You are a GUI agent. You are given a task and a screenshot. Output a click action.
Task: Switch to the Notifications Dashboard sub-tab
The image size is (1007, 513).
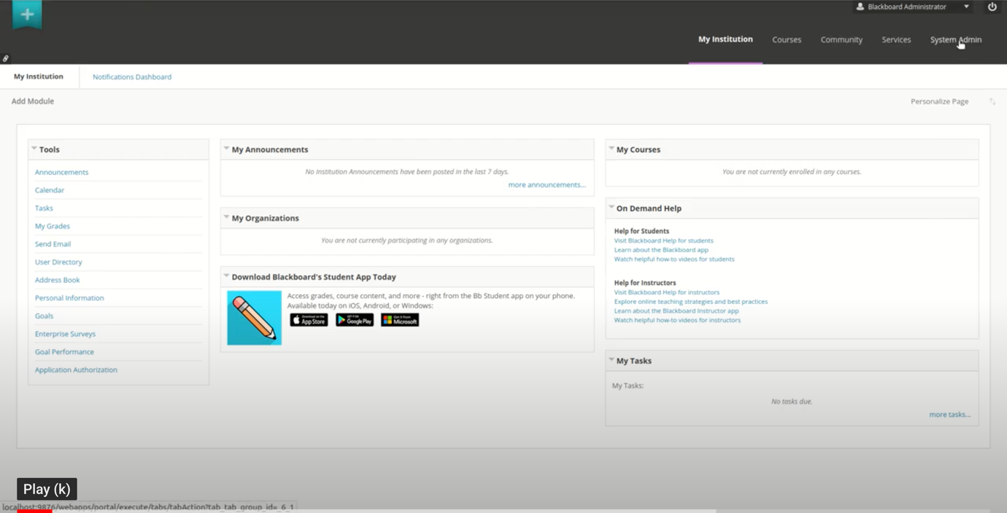pyautogui.click(x=132, y=77)
